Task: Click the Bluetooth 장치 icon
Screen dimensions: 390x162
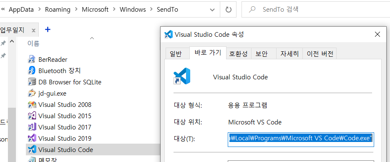Action: (32, 71)
